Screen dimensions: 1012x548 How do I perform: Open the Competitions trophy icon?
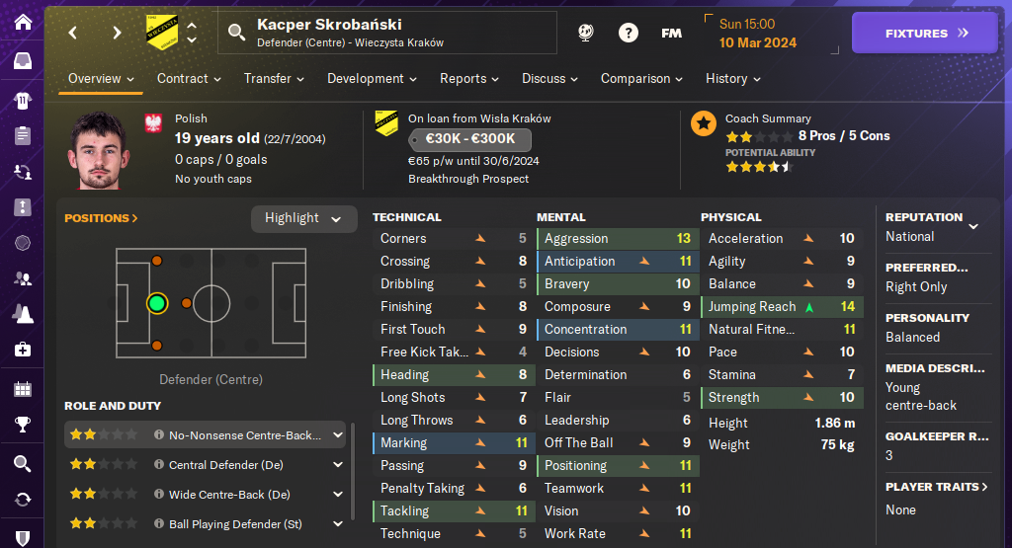pyautogui.click(x=22, y=426)
